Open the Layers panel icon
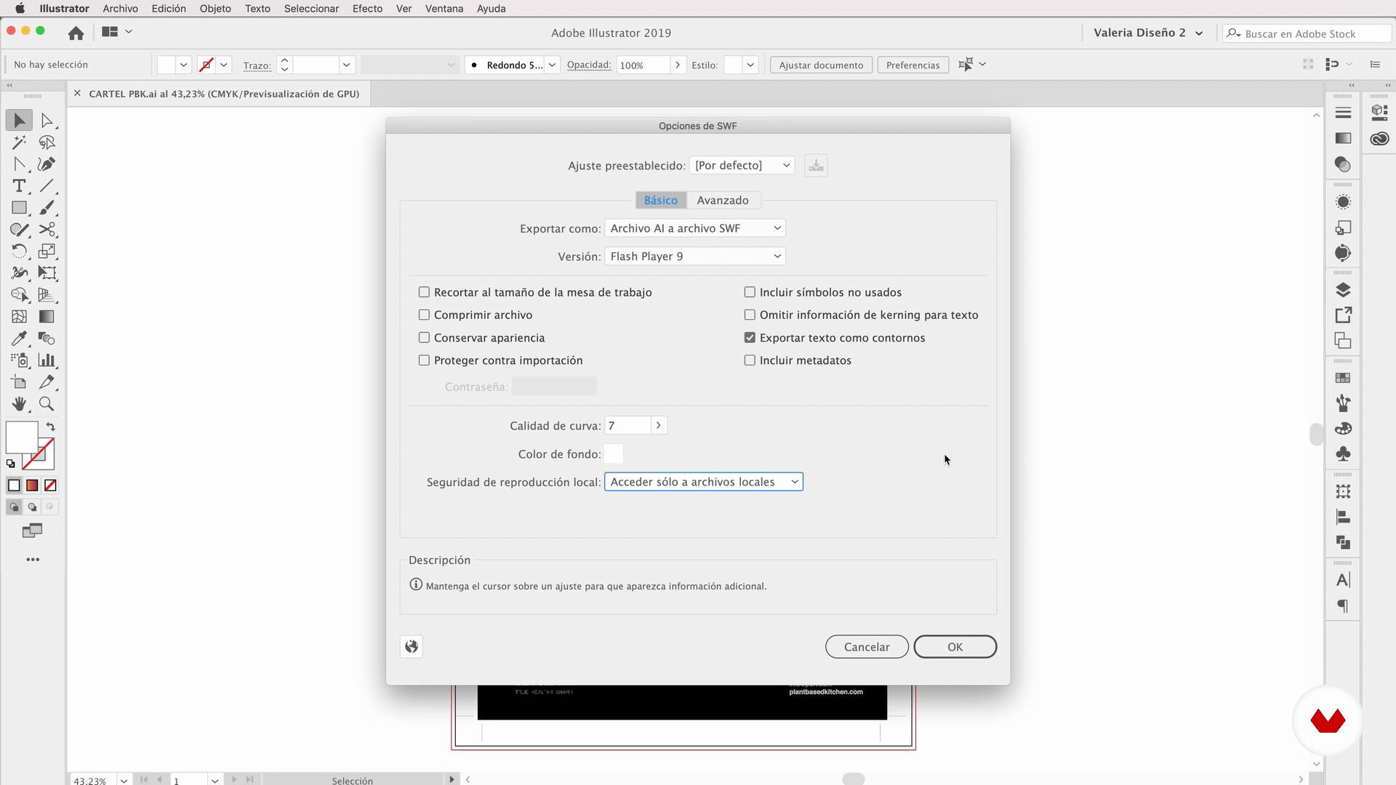Screen dimensions: 1396x785 pyautogui.click(x=1343, y=290)
